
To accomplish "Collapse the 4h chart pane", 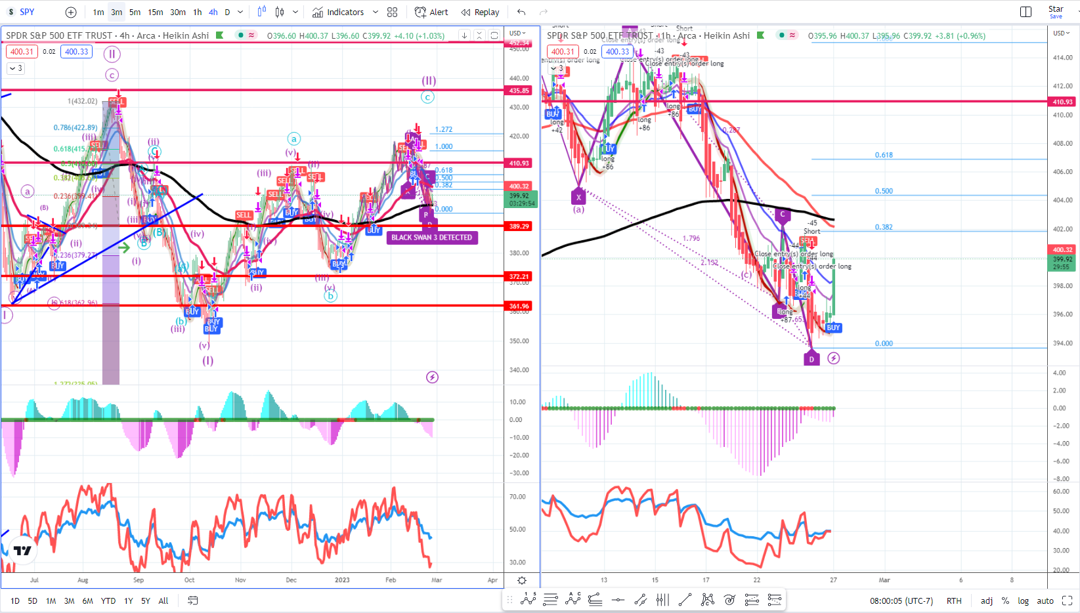I will pos(480,35).
